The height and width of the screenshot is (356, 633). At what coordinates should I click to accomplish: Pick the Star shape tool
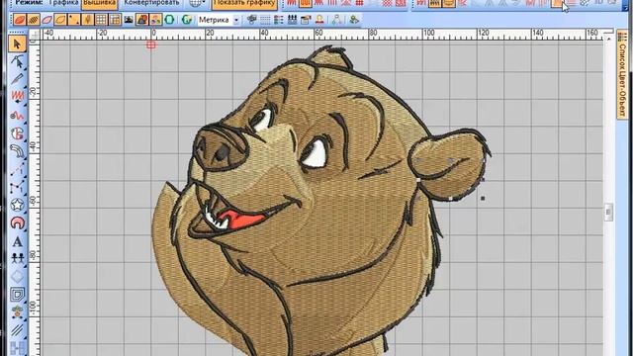point(17,205)
